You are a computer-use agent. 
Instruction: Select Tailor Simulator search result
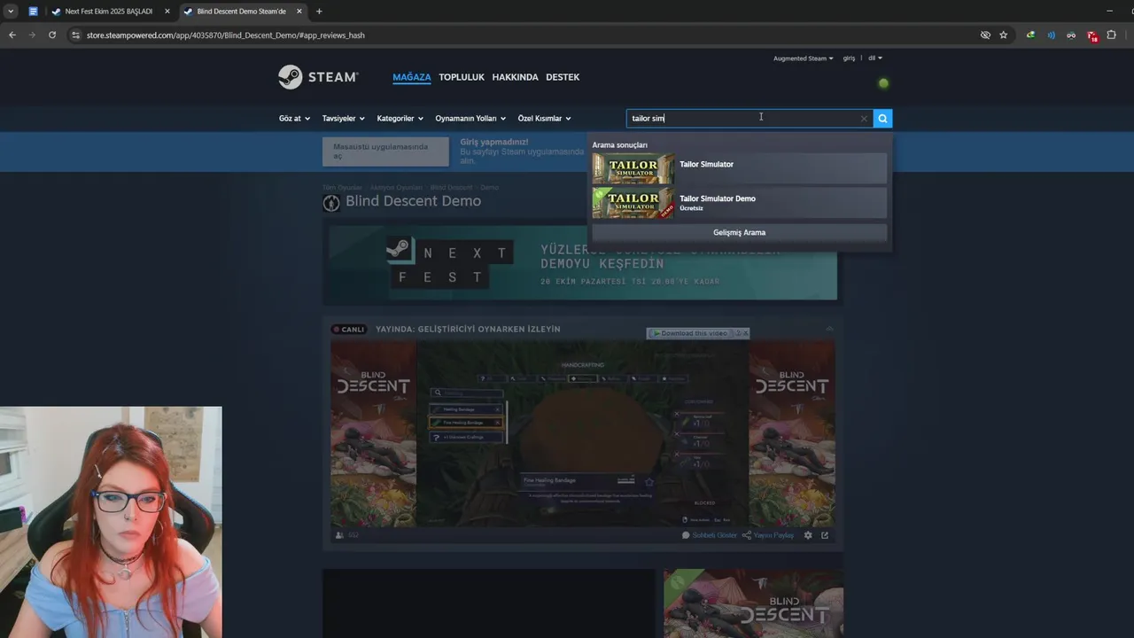pyautogui.click(x=739, y=168)
